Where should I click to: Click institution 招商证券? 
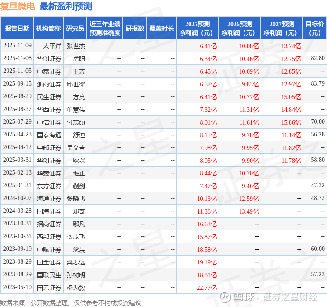tap(49, 224)
